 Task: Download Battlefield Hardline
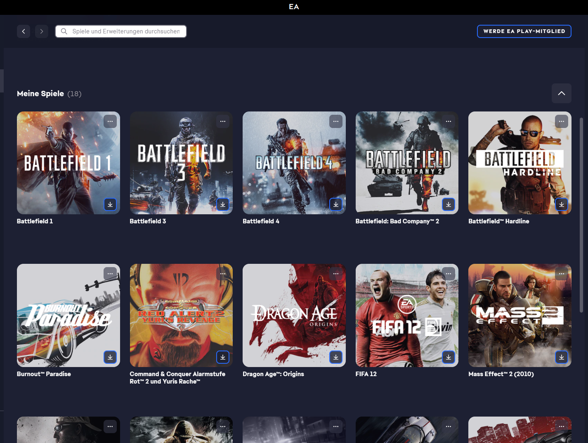coord(562,204)
